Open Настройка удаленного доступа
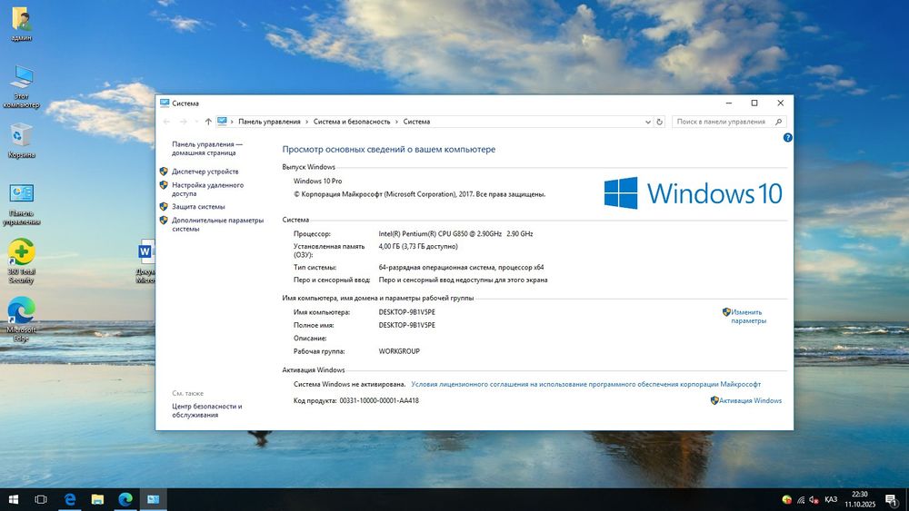Screen dimensions: 909x511 point(207,190)
